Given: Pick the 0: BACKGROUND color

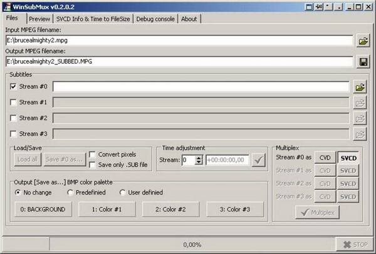Looking at the screenshot, I should (x=42, y=210).
